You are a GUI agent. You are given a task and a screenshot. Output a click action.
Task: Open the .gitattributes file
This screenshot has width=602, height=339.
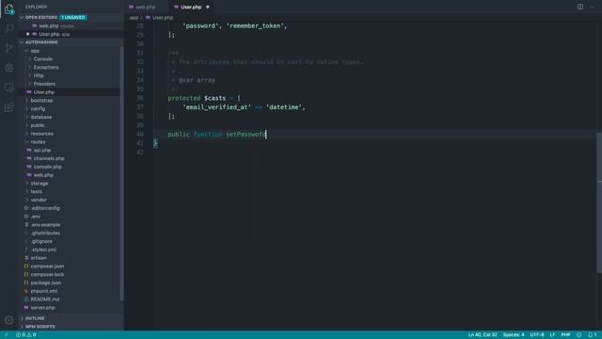tap(71, 233)
